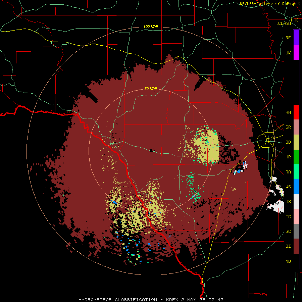Select the GR legend color block
Image resolution: width=302 pixels, height=302 pixels.
(x=296, y=127)
